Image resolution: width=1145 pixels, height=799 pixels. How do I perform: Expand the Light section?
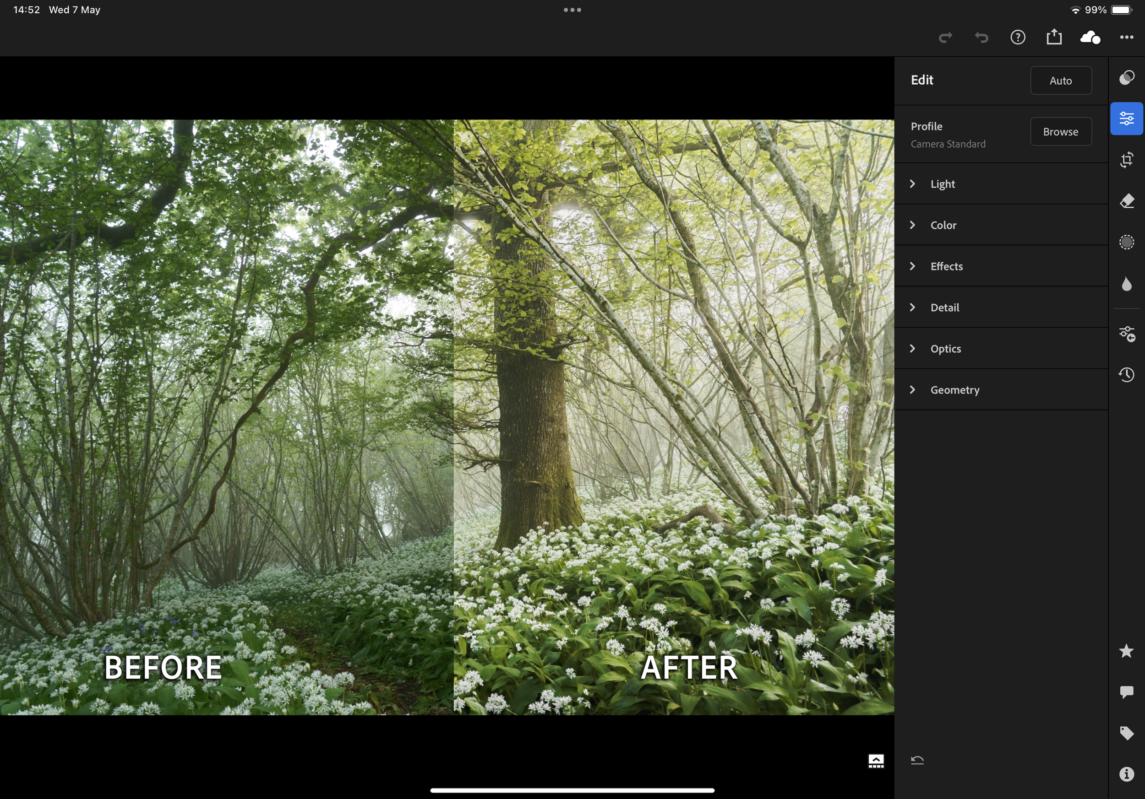point(943,184)
